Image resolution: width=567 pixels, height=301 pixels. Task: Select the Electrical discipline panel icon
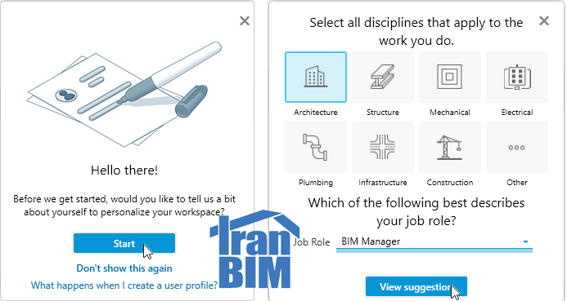pyautogui.click(x=517, y=77)
